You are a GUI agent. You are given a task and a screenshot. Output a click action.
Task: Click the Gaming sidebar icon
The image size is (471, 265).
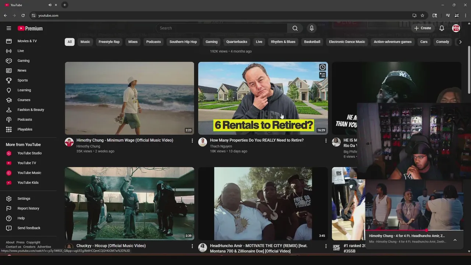click(x=9, y=61)
